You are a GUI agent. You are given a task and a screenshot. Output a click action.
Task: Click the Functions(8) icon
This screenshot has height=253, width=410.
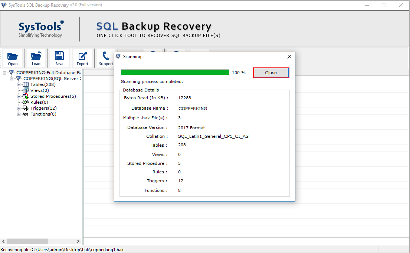pos(26,114)
